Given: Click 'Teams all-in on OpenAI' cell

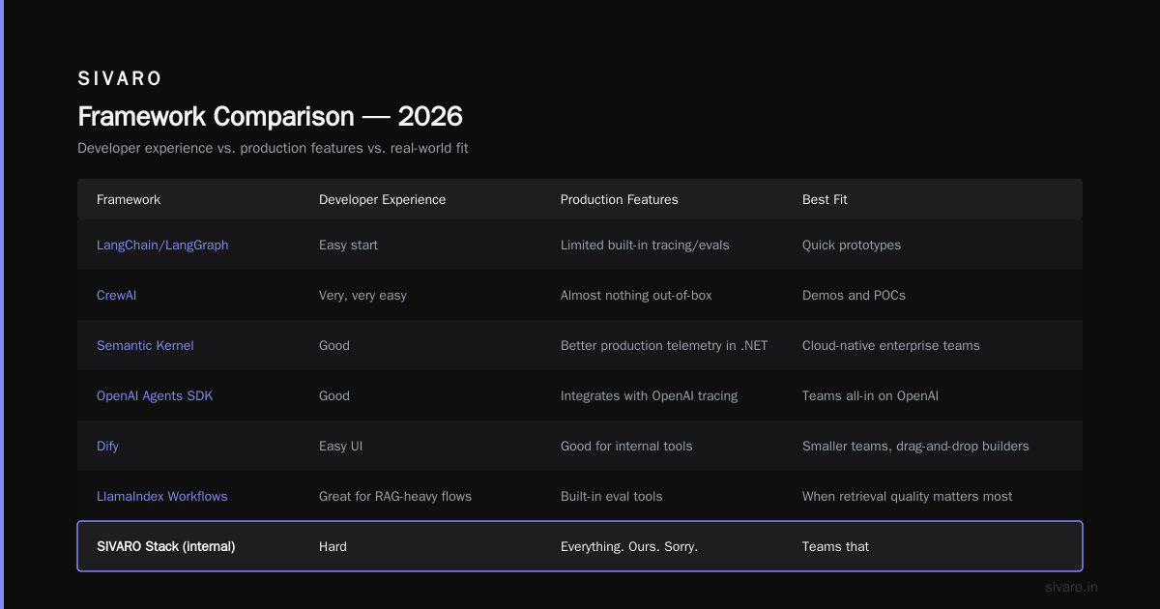Looking at the screenshot, I should 870,395.
